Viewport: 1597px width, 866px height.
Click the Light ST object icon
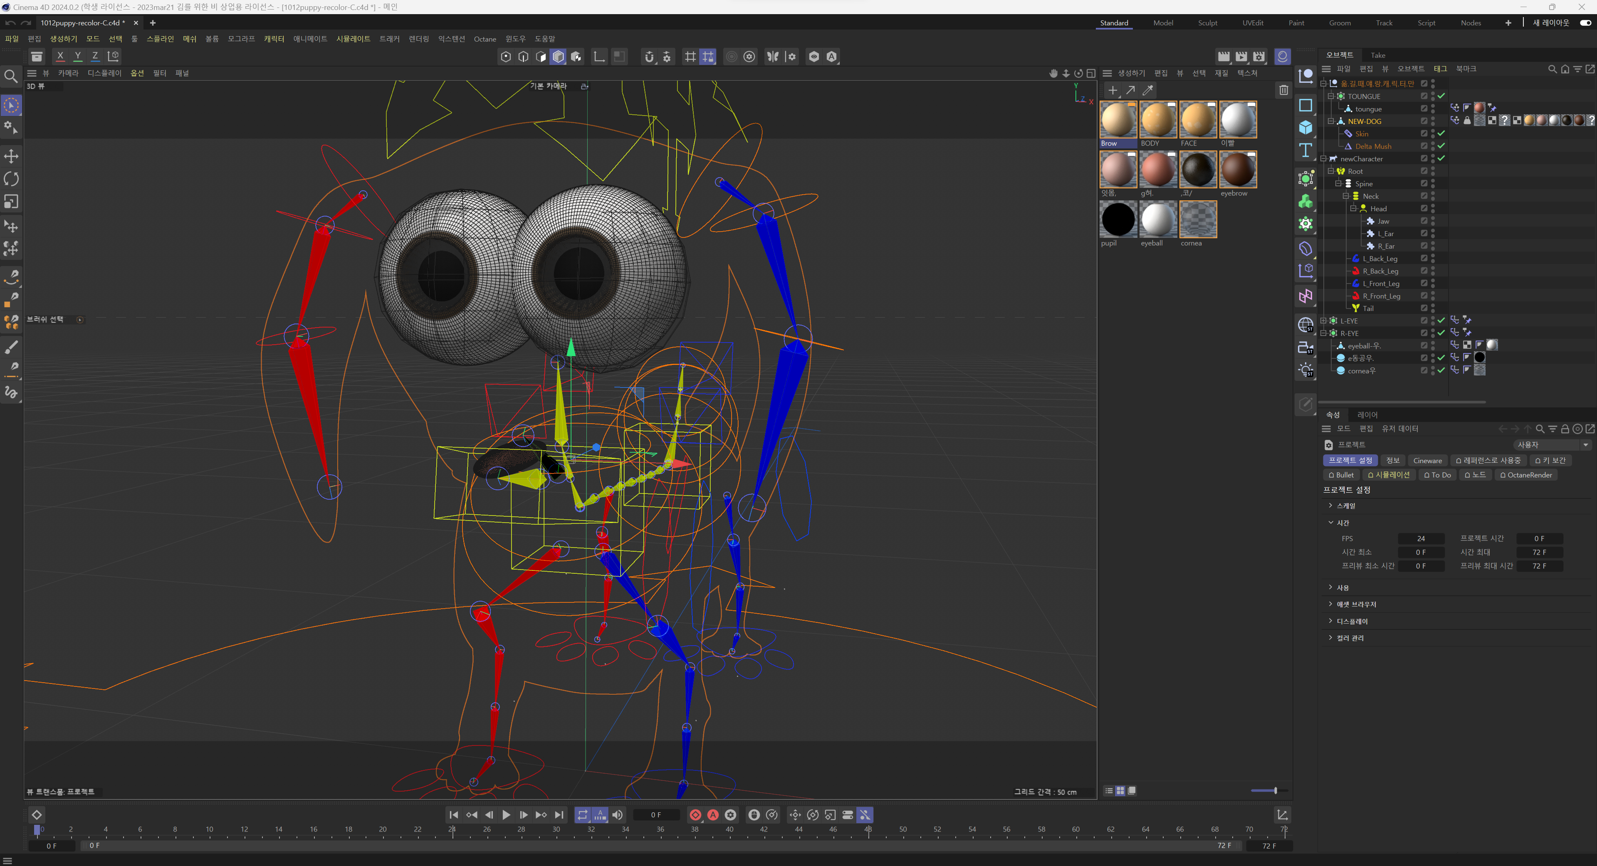point(1305,370)
